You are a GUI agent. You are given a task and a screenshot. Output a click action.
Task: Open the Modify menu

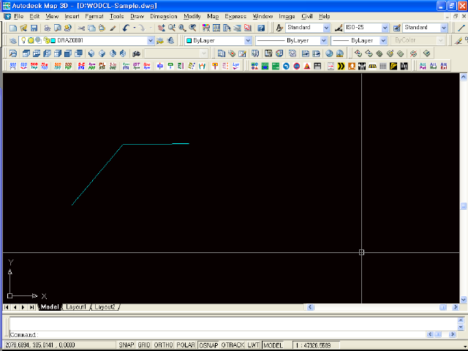tap(192, 16)
